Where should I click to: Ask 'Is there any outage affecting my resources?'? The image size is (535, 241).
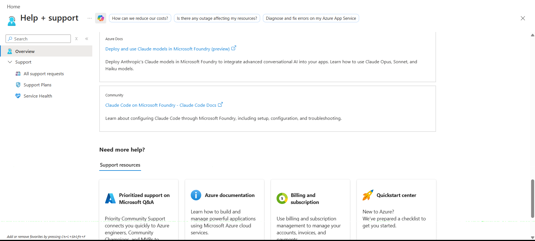point(217,18)
